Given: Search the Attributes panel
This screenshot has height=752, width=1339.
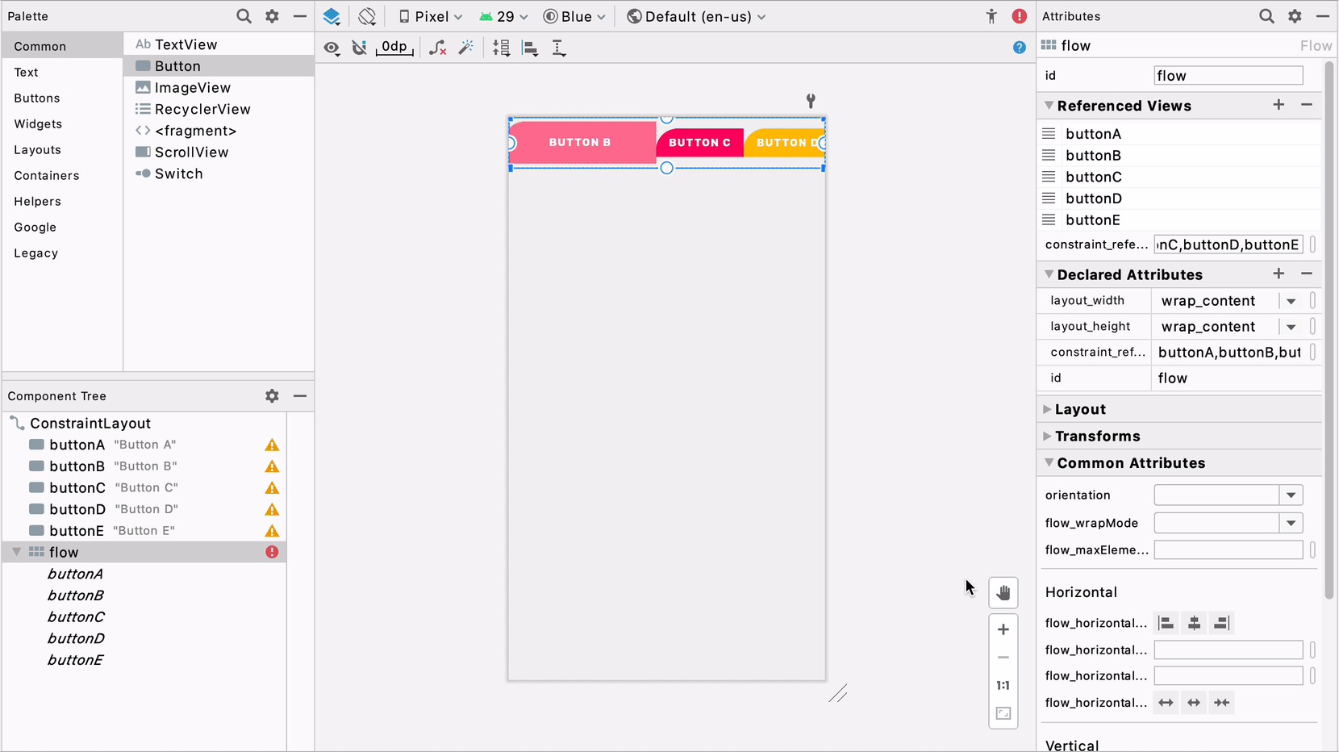Looking at the screenshot, I should click(1266, 16).
